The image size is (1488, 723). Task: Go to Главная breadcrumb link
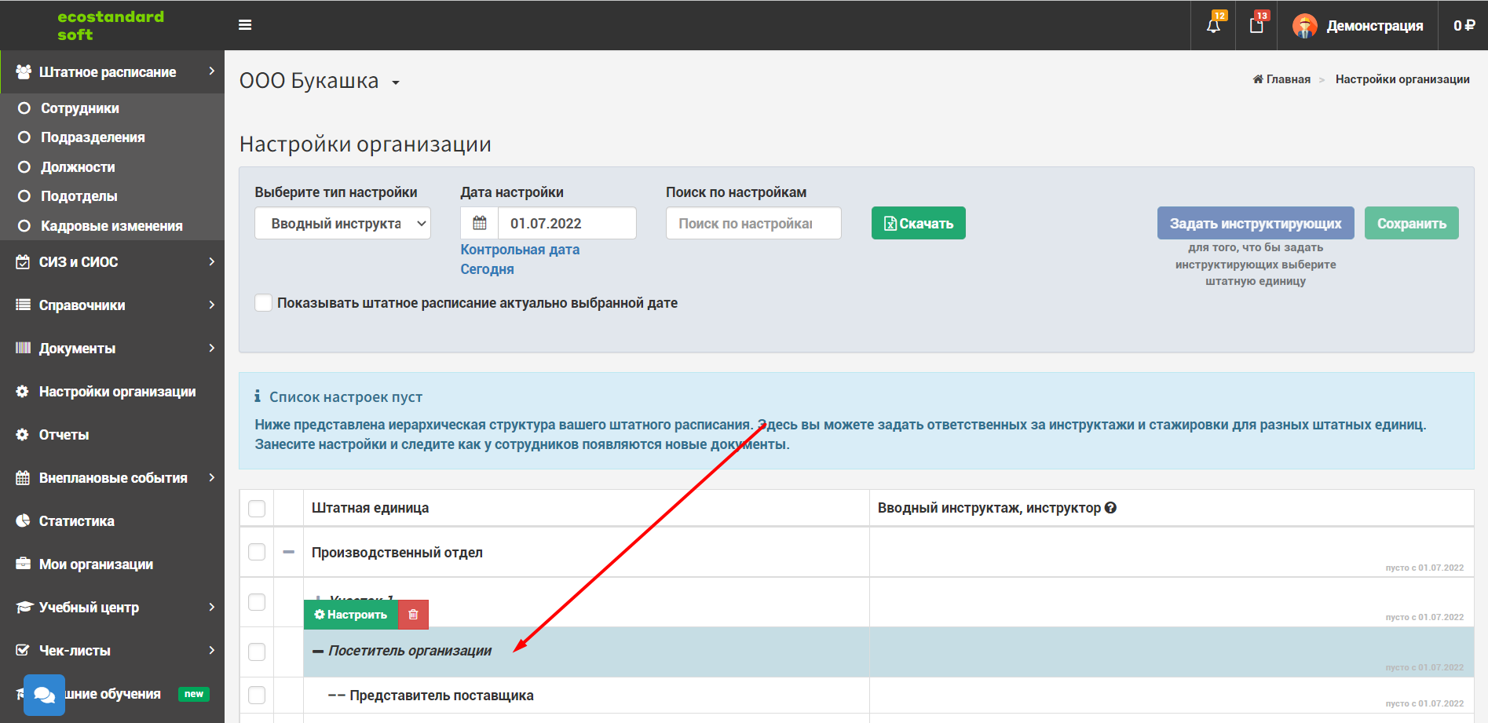point(1281,79)
